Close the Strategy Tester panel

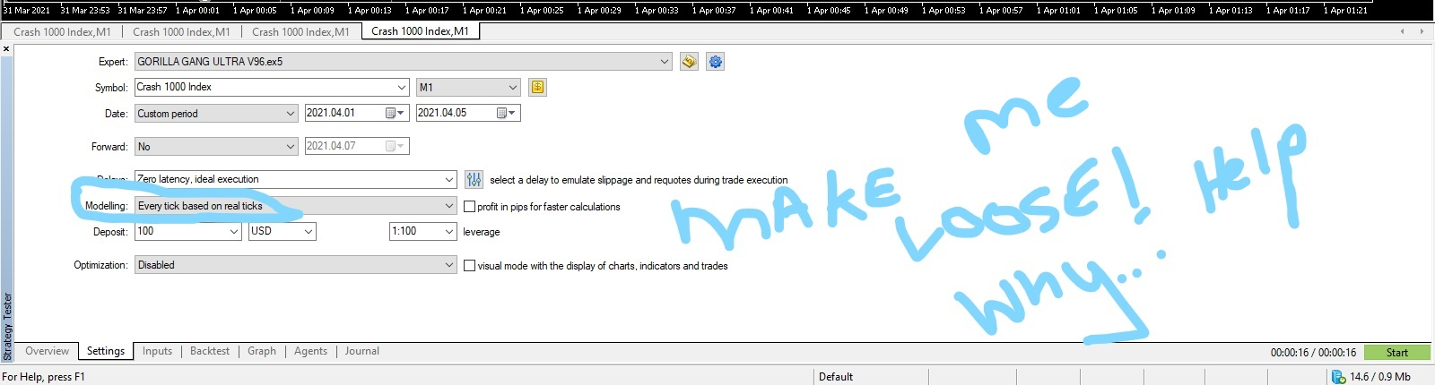tap(6, 48)
